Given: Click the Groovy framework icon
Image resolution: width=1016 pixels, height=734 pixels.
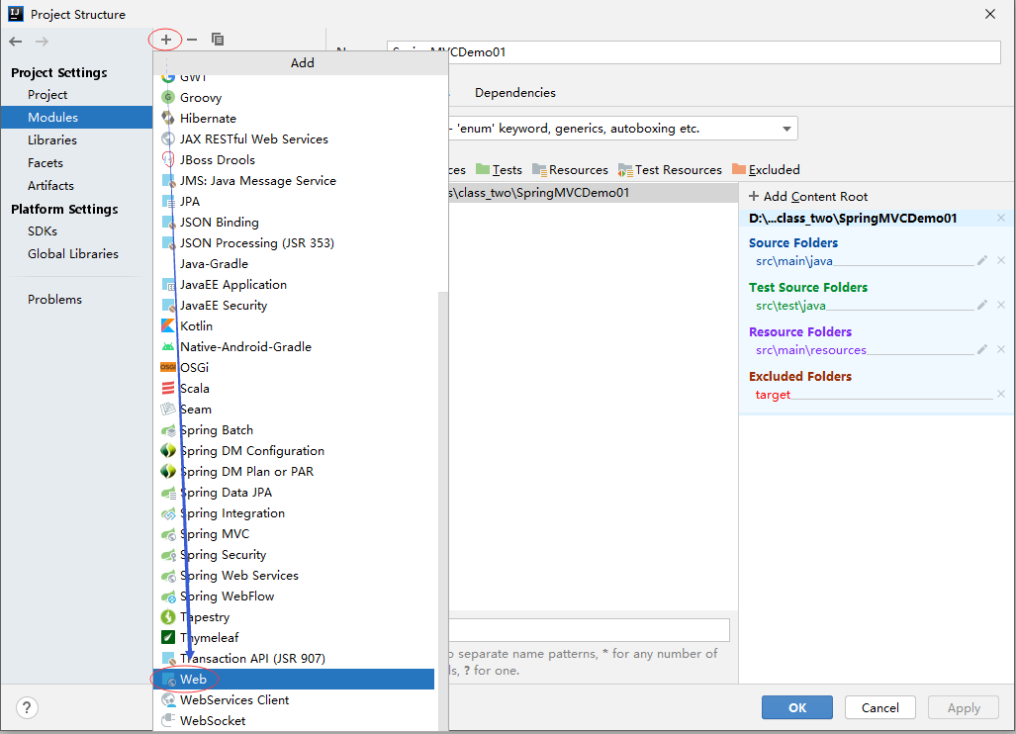Looking at the screenshot, I should [168, 97].
